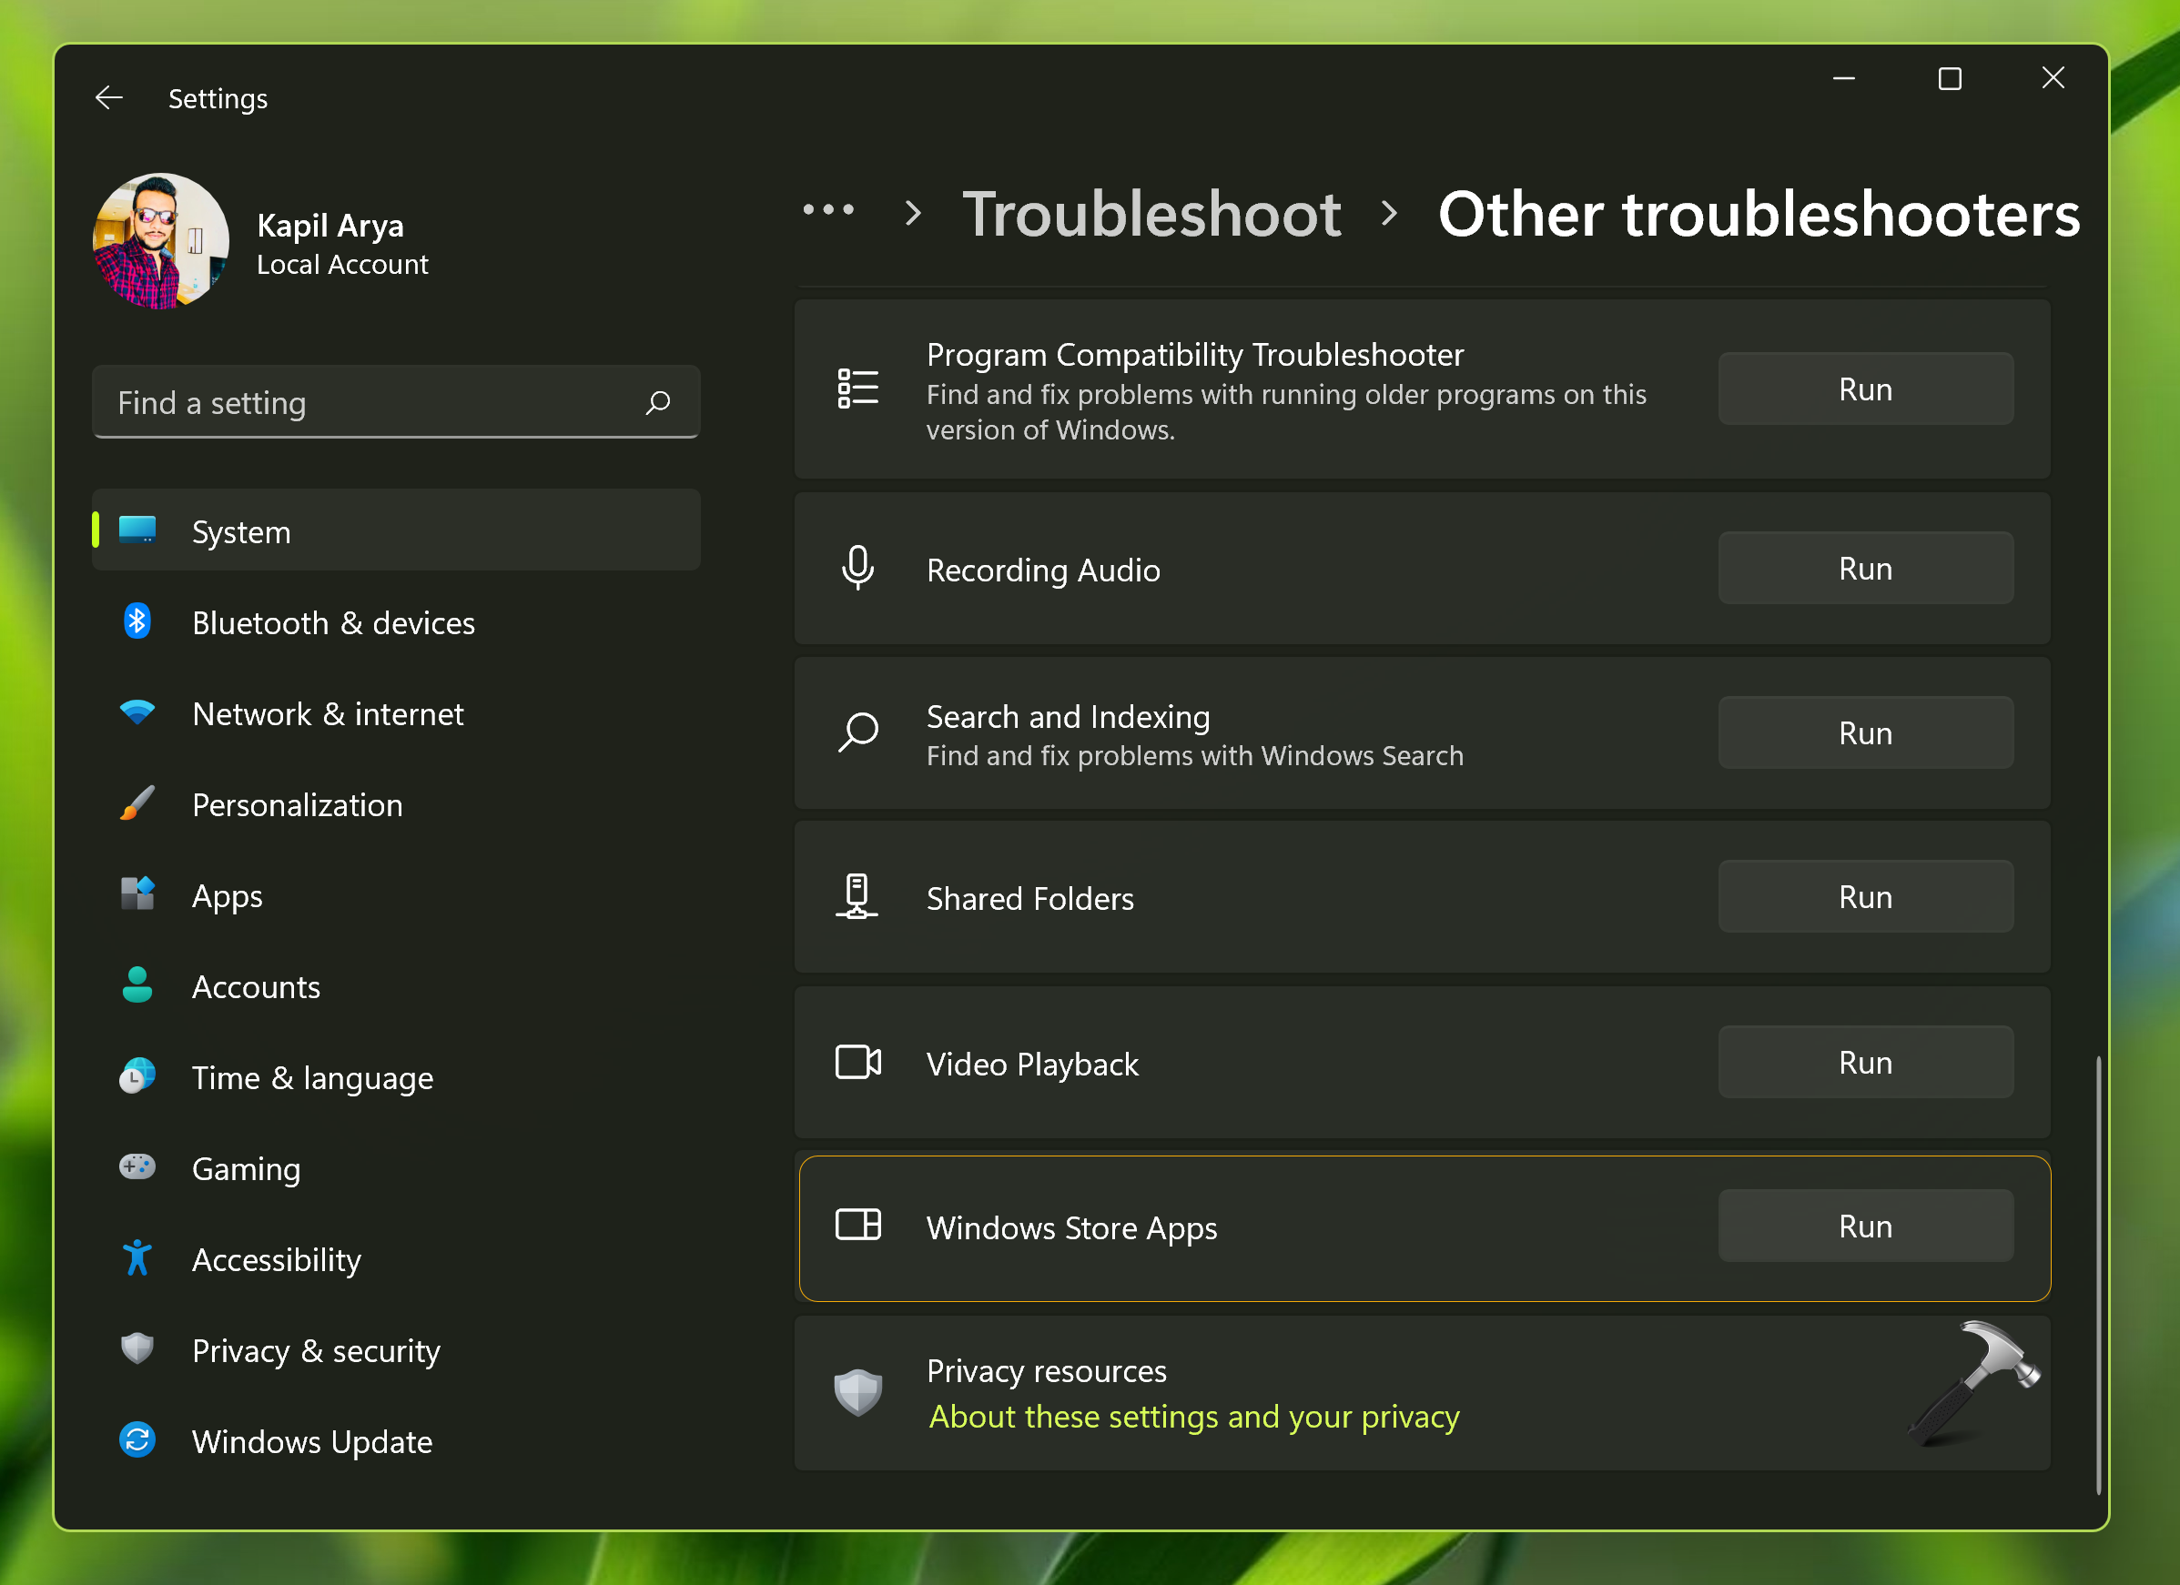2180x1585 pixels.
Task: Go to Troubleshoot breadcrumb page
Action: pos(1151,213)
